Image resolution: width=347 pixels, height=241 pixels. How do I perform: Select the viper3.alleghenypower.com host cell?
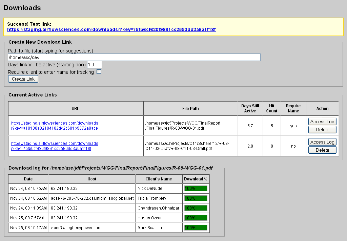tap(92, 228)
